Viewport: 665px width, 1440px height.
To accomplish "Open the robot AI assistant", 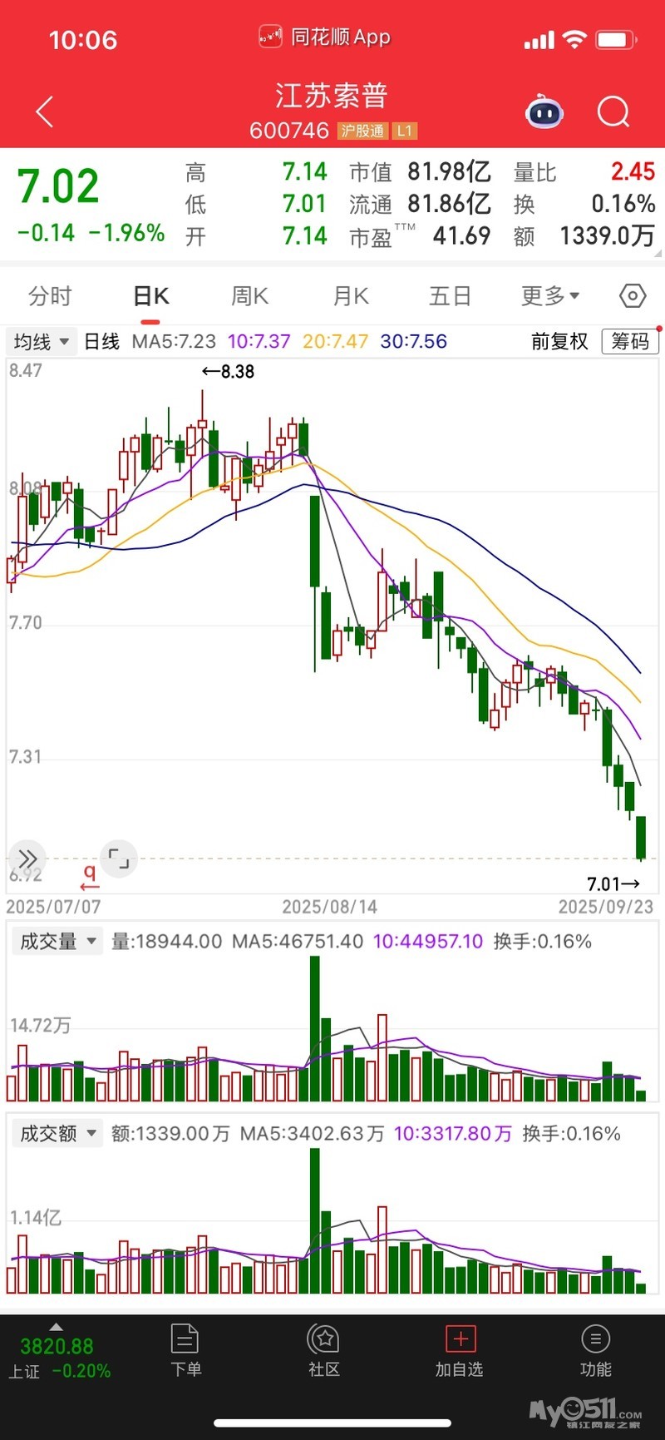I will tap(544, 111).
